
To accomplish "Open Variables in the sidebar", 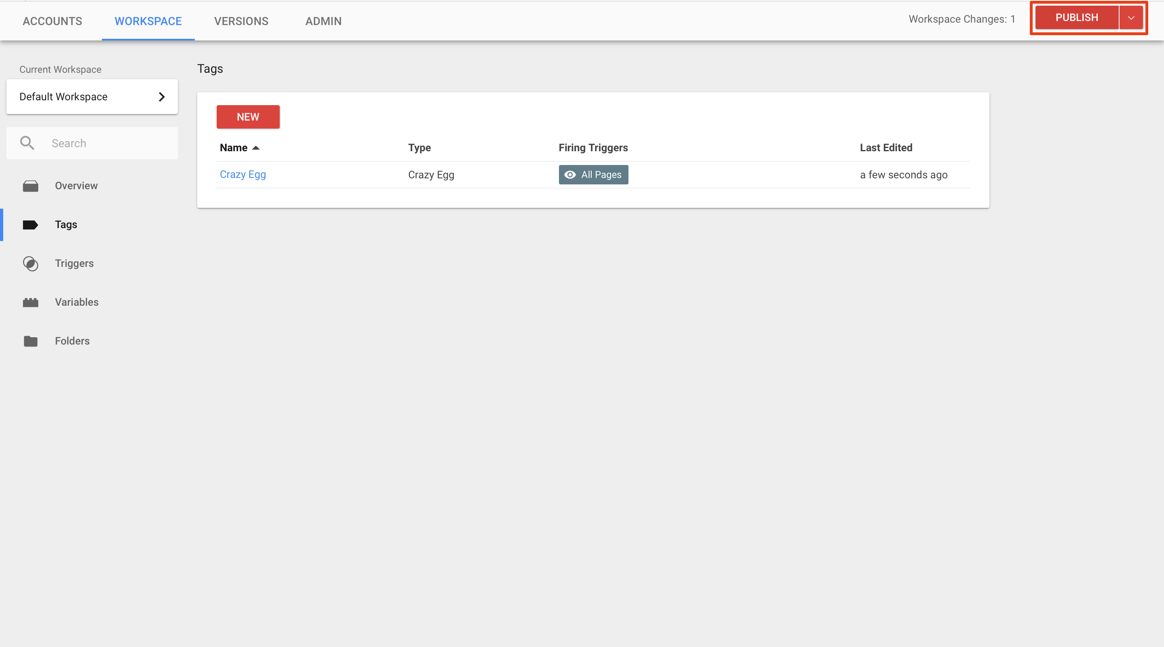I will click(x=77, y=302).
